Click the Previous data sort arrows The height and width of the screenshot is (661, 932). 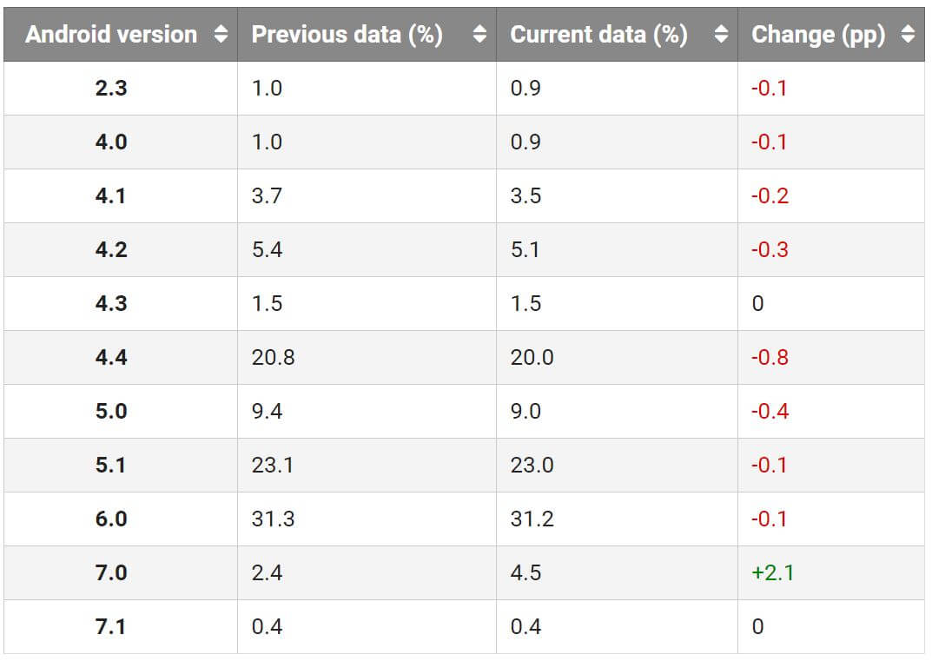pyautogui.click(x=479, y=35)
